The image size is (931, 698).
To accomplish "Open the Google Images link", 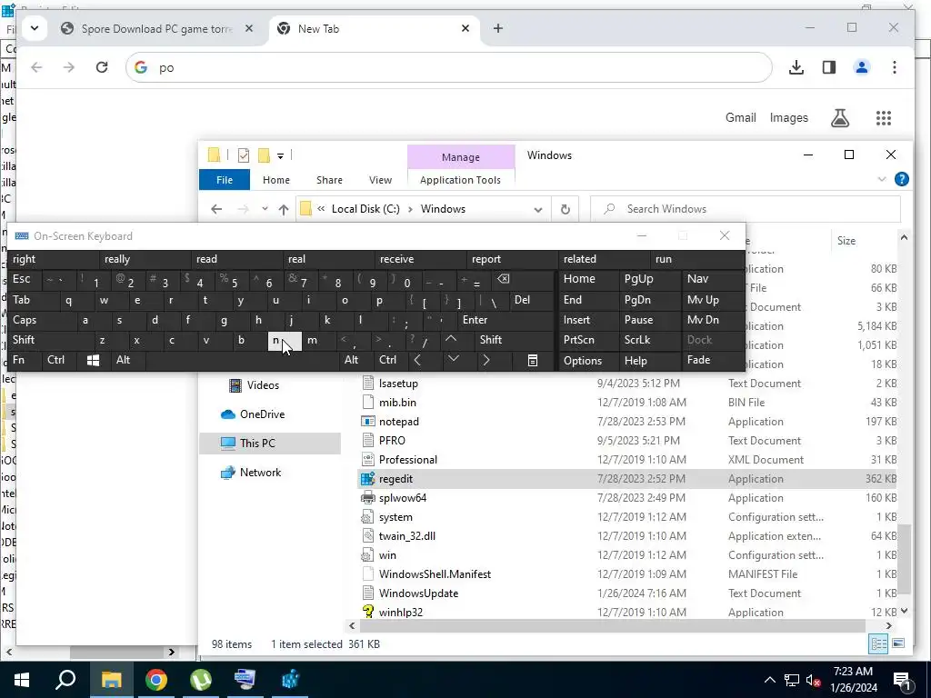I will tap(788, 117).
